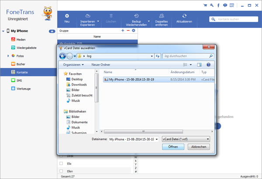Click the shopping cart icon in title bar
Screen dimensions: 262x179
coord(205,5)
